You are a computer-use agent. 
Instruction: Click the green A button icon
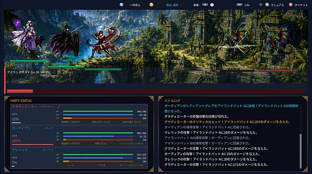[267, 5]
